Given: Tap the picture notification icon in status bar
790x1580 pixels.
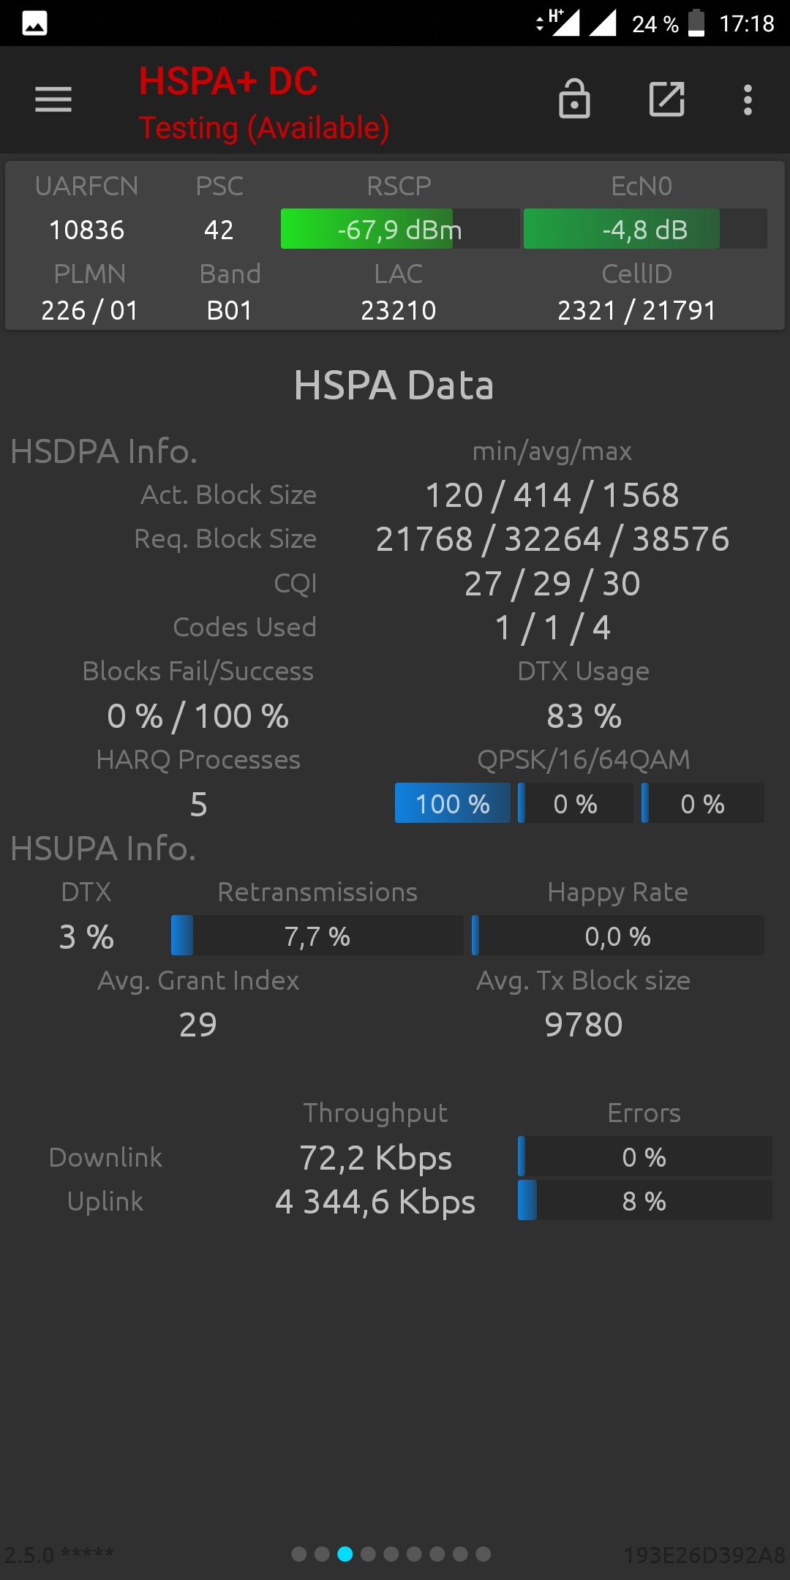Looking at the screenshot, I should (34, 23).
